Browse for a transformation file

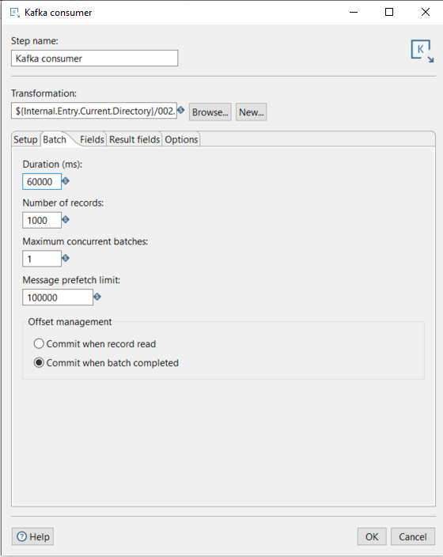(x=210, y=112)
